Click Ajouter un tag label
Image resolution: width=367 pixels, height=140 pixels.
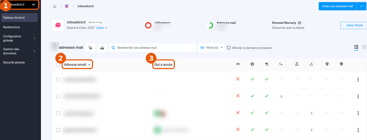(95, 22)
